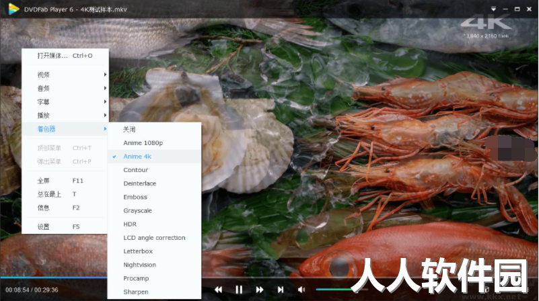Select 全屏 F11 menu entry
The height and width of the screenshot is (301, 539).
(65, 181)
